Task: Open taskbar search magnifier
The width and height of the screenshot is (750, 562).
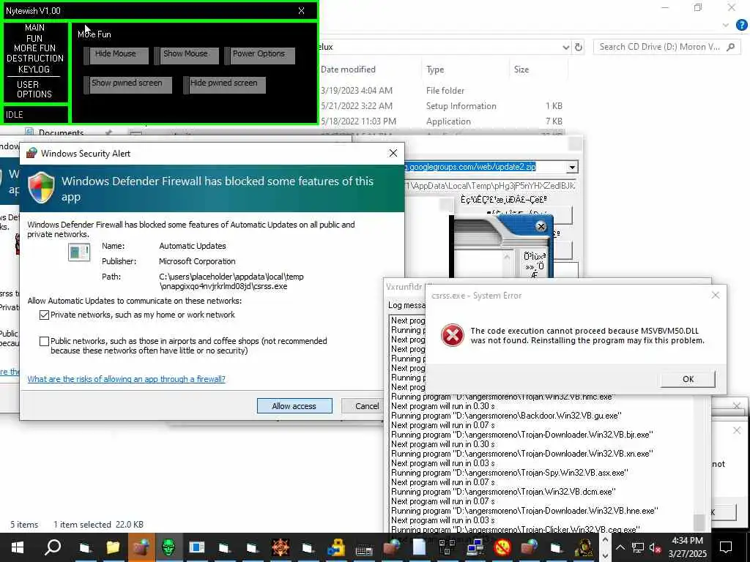Action: pos(53,547)
